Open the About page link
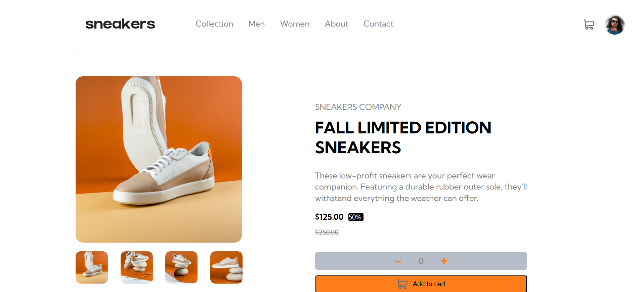Screen dimensions: 640x292 pyautogui.click(x=336, y=24)
